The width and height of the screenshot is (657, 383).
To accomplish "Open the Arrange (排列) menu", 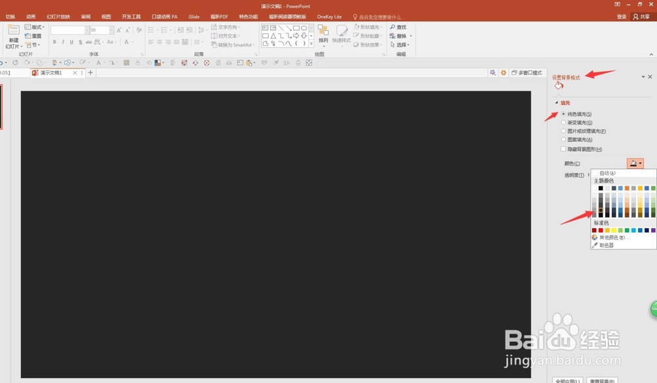I will pyautogui.click(x=323, y=34).
